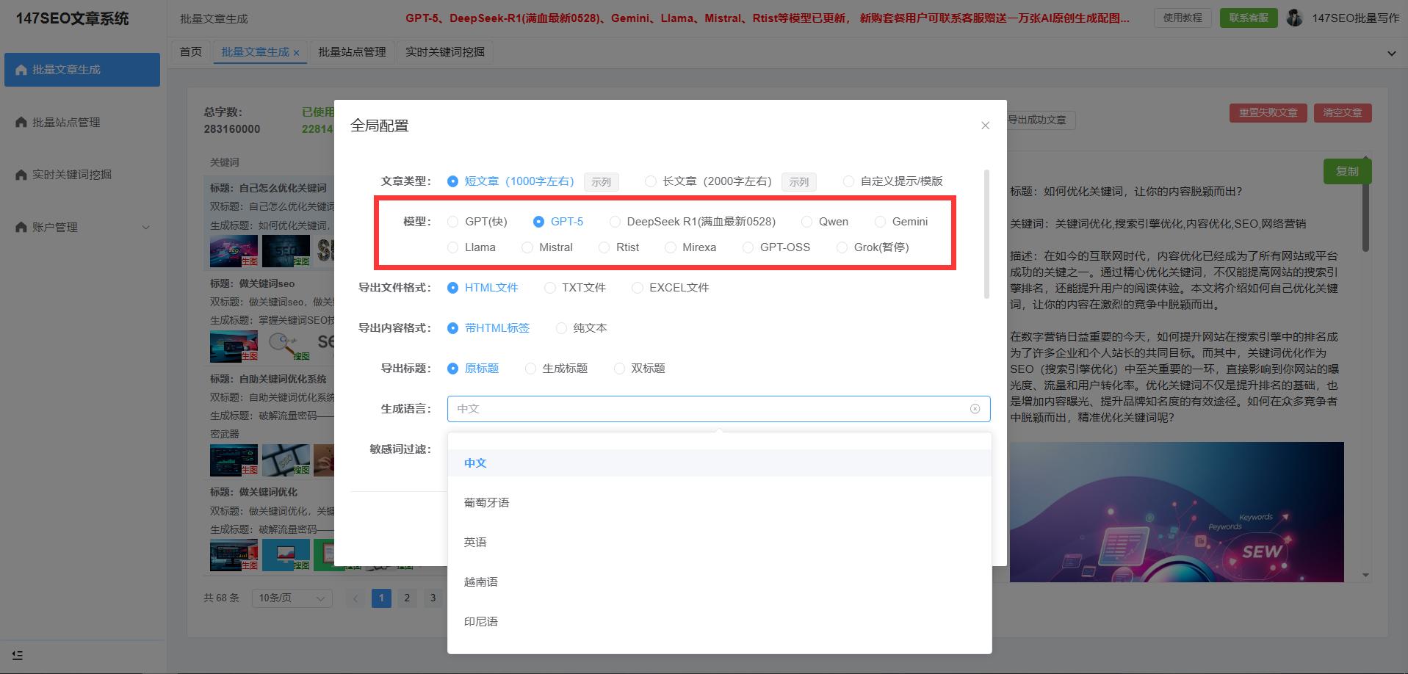Collapse the tab bar via the top-right chevron
This screenshot has height=674, width=1408.
1390,52
